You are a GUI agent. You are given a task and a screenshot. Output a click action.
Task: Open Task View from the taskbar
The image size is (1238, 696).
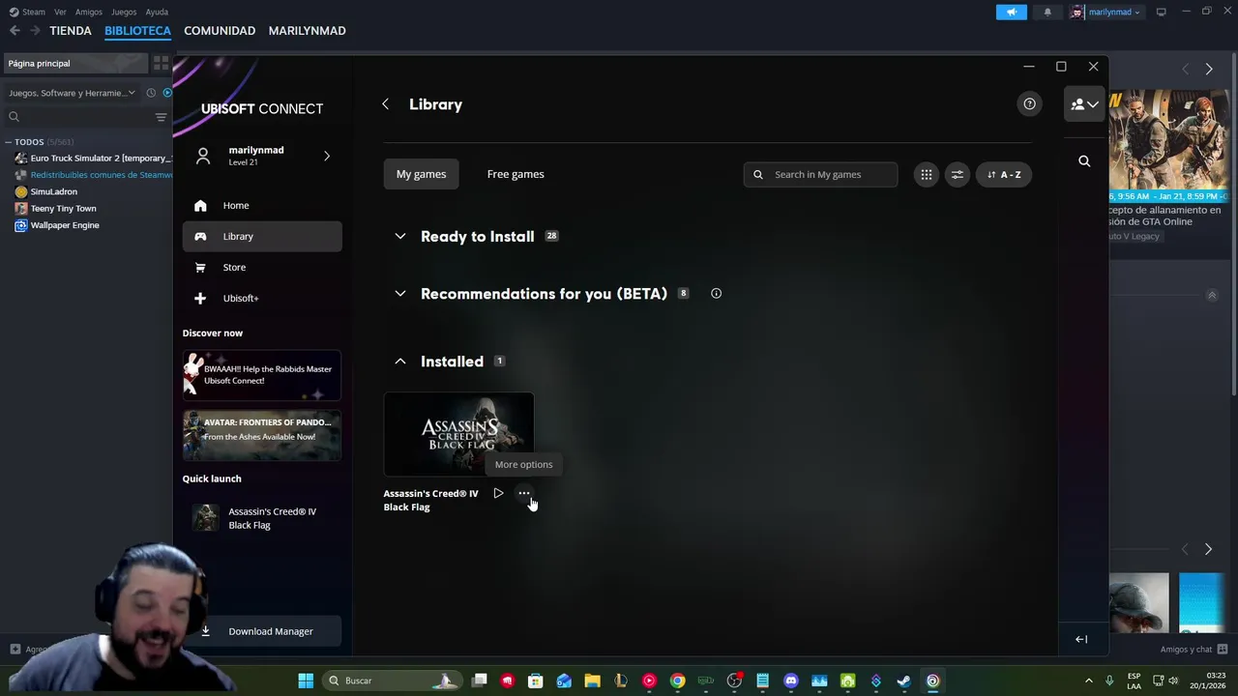pyautogui.click(x=480, y=681)
